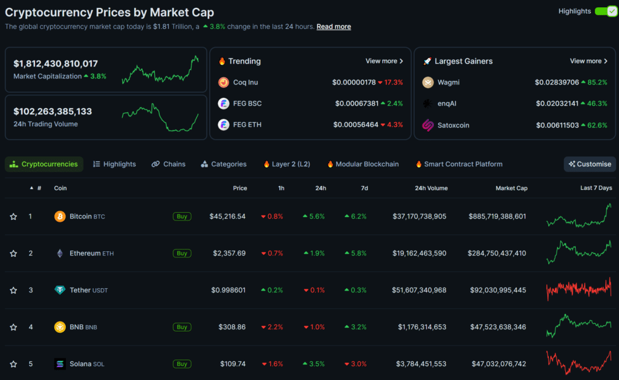Screen dimensions: 619x380
Task: Click the Cryptocurrencies podium icon
Action: pyautogui.click(x=14, y=164)
